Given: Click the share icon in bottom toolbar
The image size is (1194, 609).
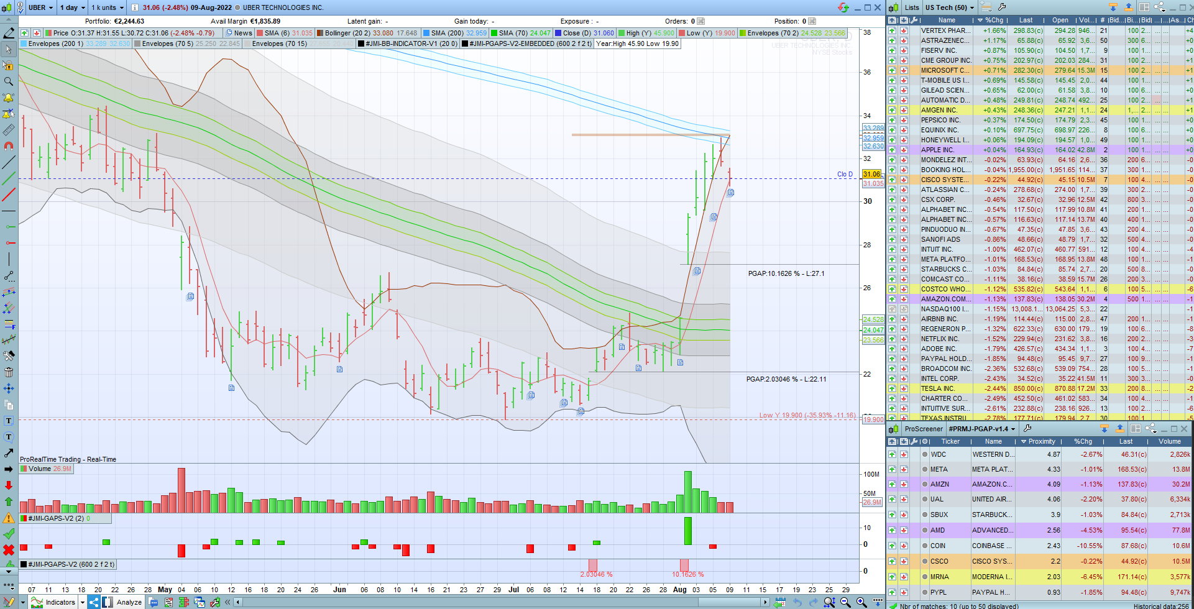Looking at the screenshot, I should (94, 602).
